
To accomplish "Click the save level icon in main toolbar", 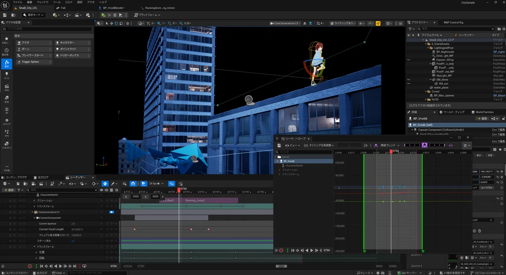I will click(x=5, y=15).
